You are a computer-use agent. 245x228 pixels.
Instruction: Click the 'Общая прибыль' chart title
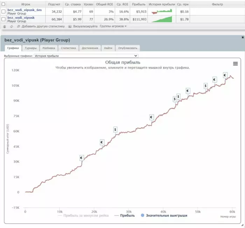click(x=122, y=62)
